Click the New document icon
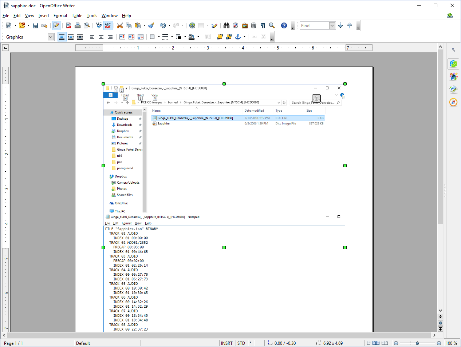Viewport: 461px width, 347px height. (x=9, y=25)
